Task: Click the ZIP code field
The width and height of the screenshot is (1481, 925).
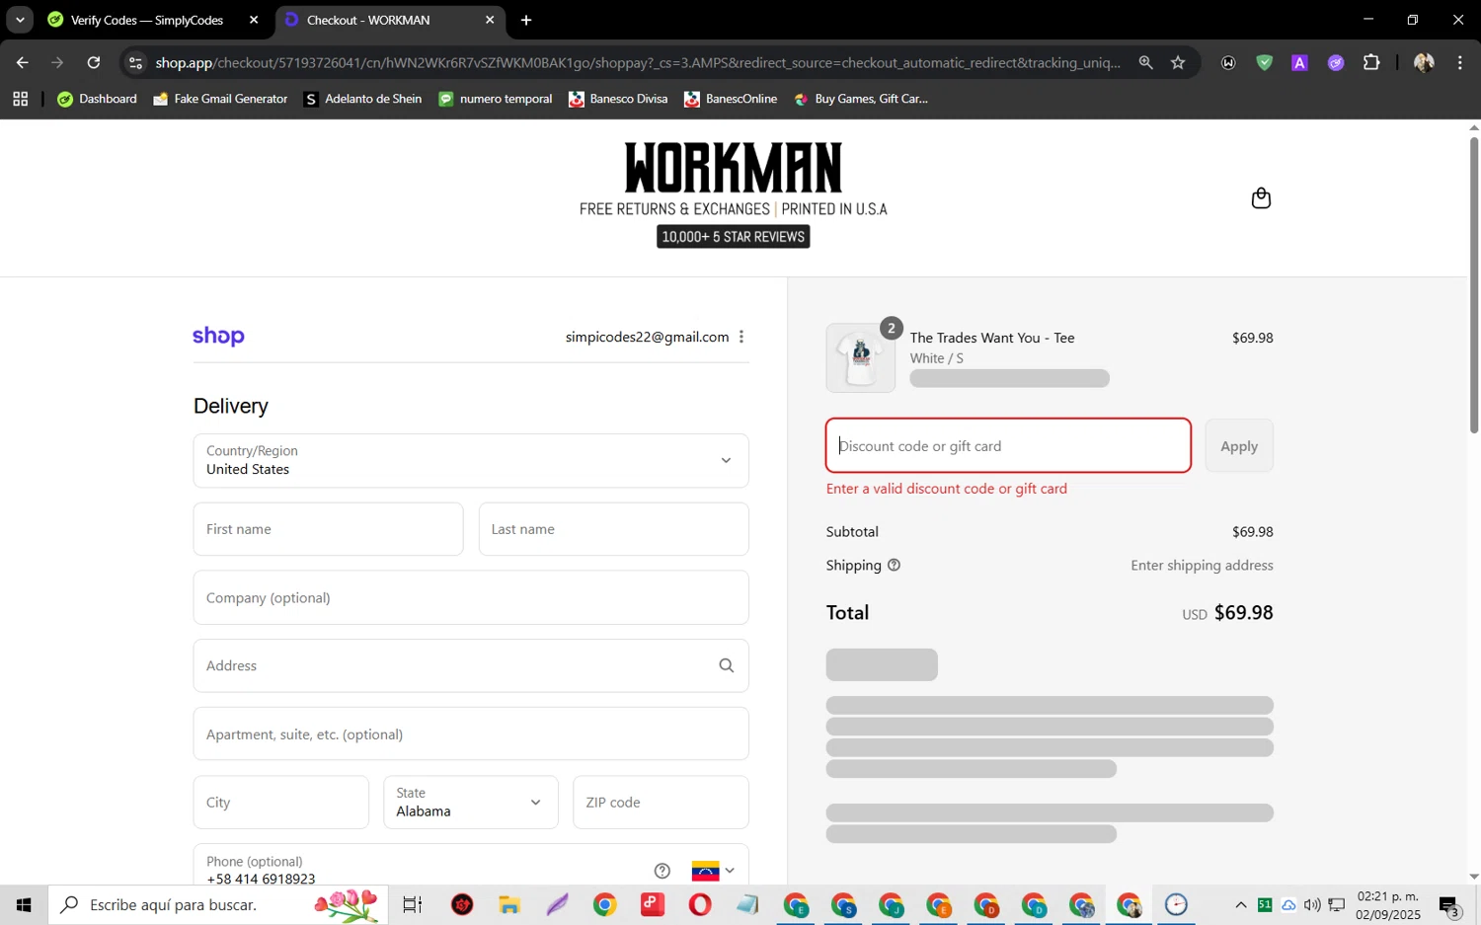Action: (661, 802)
